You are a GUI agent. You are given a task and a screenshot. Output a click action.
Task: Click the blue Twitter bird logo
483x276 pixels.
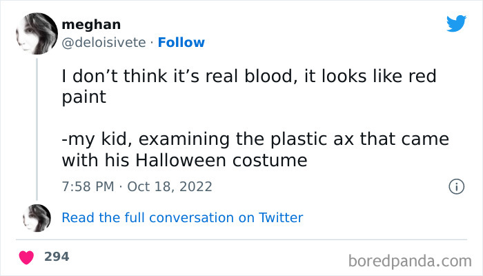tap(457, 23)
